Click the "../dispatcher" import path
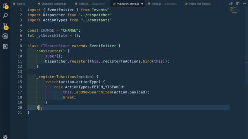The image size is (248, 139). (x=95, y=15)
